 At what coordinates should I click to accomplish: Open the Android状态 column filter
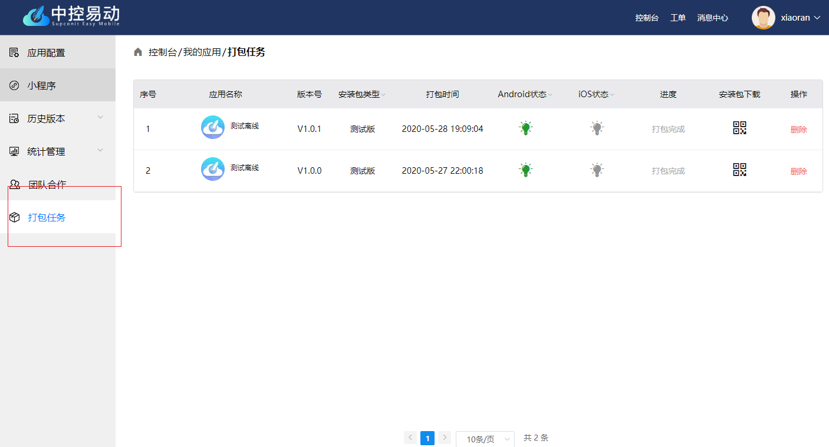tap(550, 95)
